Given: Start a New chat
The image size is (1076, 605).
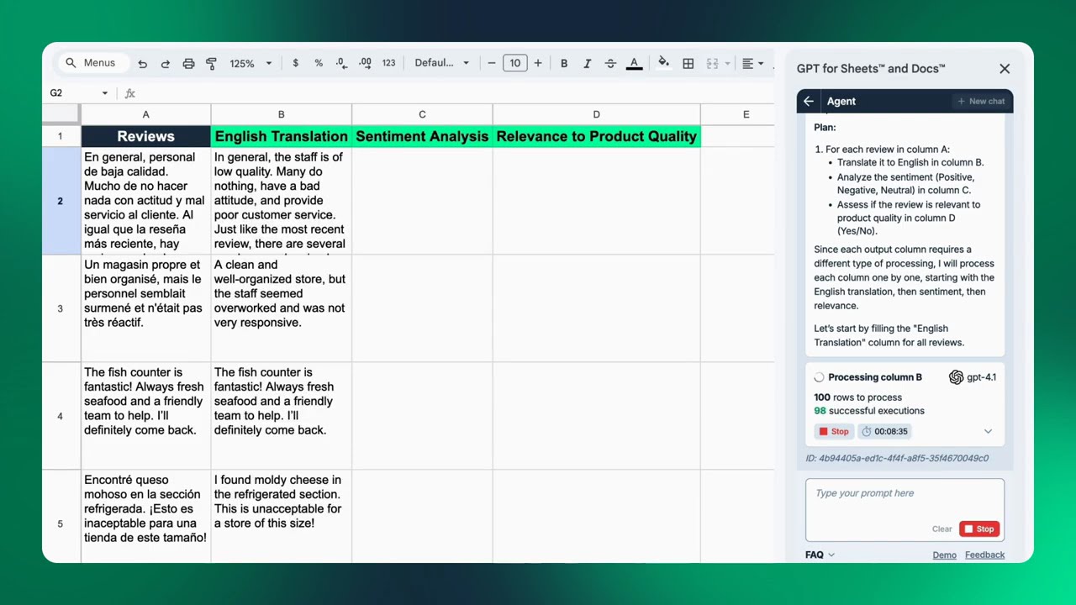Looking at the screenshot, I should pyautogui.click(x=981, y=101).
